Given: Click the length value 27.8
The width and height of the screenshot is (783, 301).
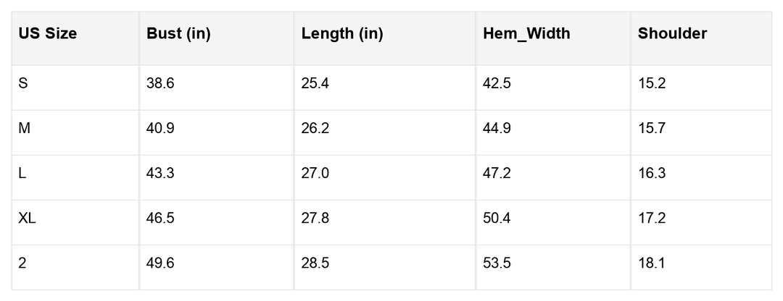Looking at the screenshot, I should pos(315,218).
